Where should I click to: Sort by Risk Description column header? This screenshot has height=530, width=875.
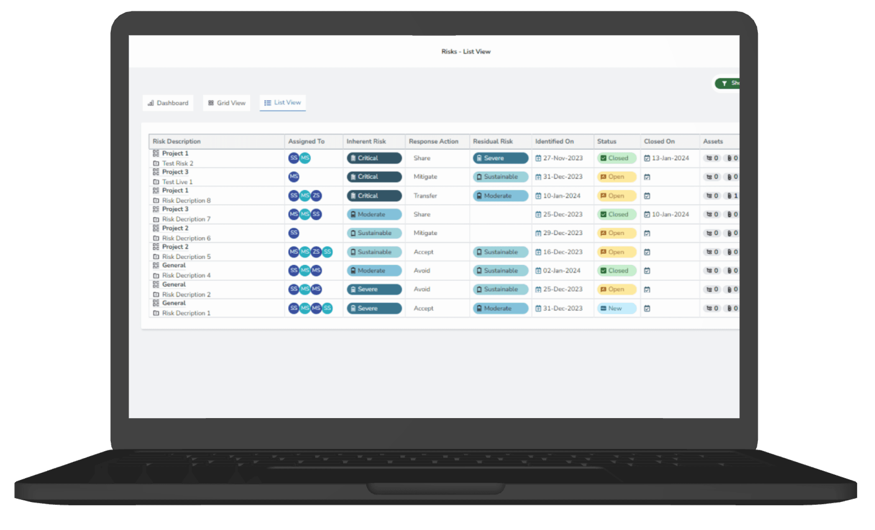tap(177, 141)
